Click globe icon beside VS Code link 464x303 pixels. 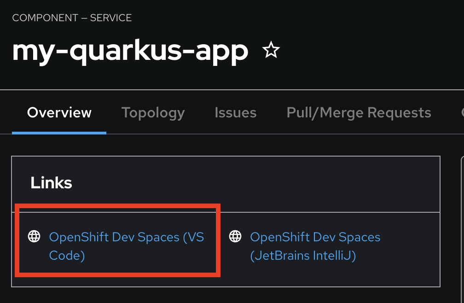click(x=34, y=237)
